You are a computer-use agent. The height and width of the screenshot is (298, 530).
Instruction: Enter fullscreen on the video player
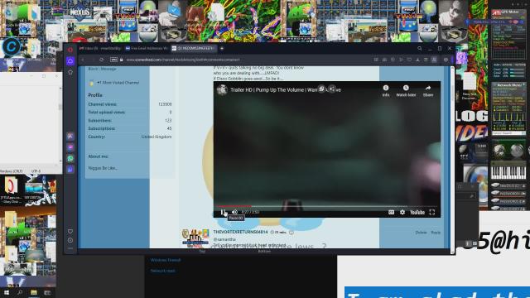coord(432,212)
